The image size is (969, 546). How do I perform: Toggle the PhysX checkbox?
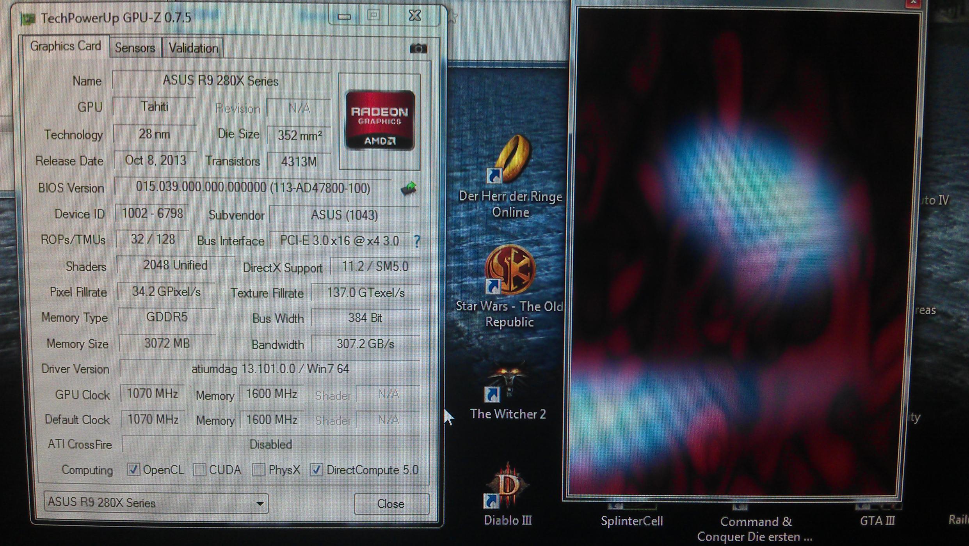point(258,470)
